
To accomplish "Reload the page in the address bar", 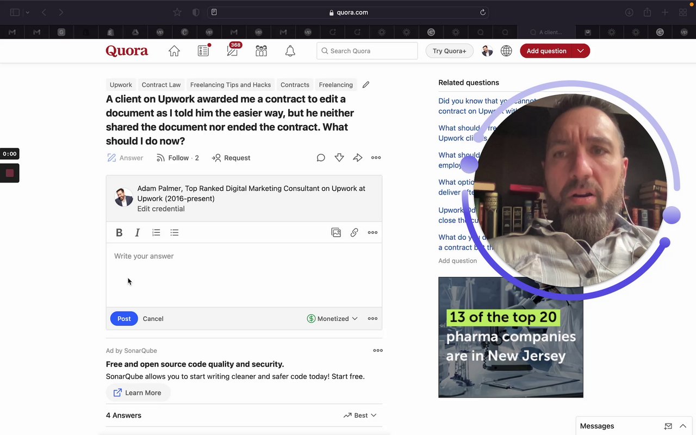I will [x=482, y=13].
